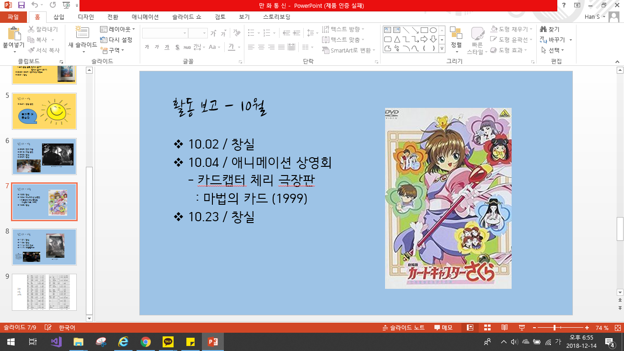Screen dimensions: 624x351
Task: Select the straight line shape in shapes gallery
Action: point(406,30)
